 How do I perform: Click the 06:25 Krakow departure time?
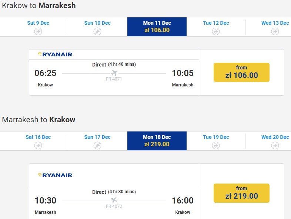point(46,73)
